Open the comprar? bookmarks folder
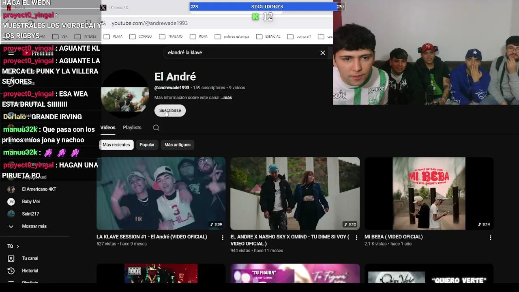This screenshot has height=292, width=519. point(299,36)
